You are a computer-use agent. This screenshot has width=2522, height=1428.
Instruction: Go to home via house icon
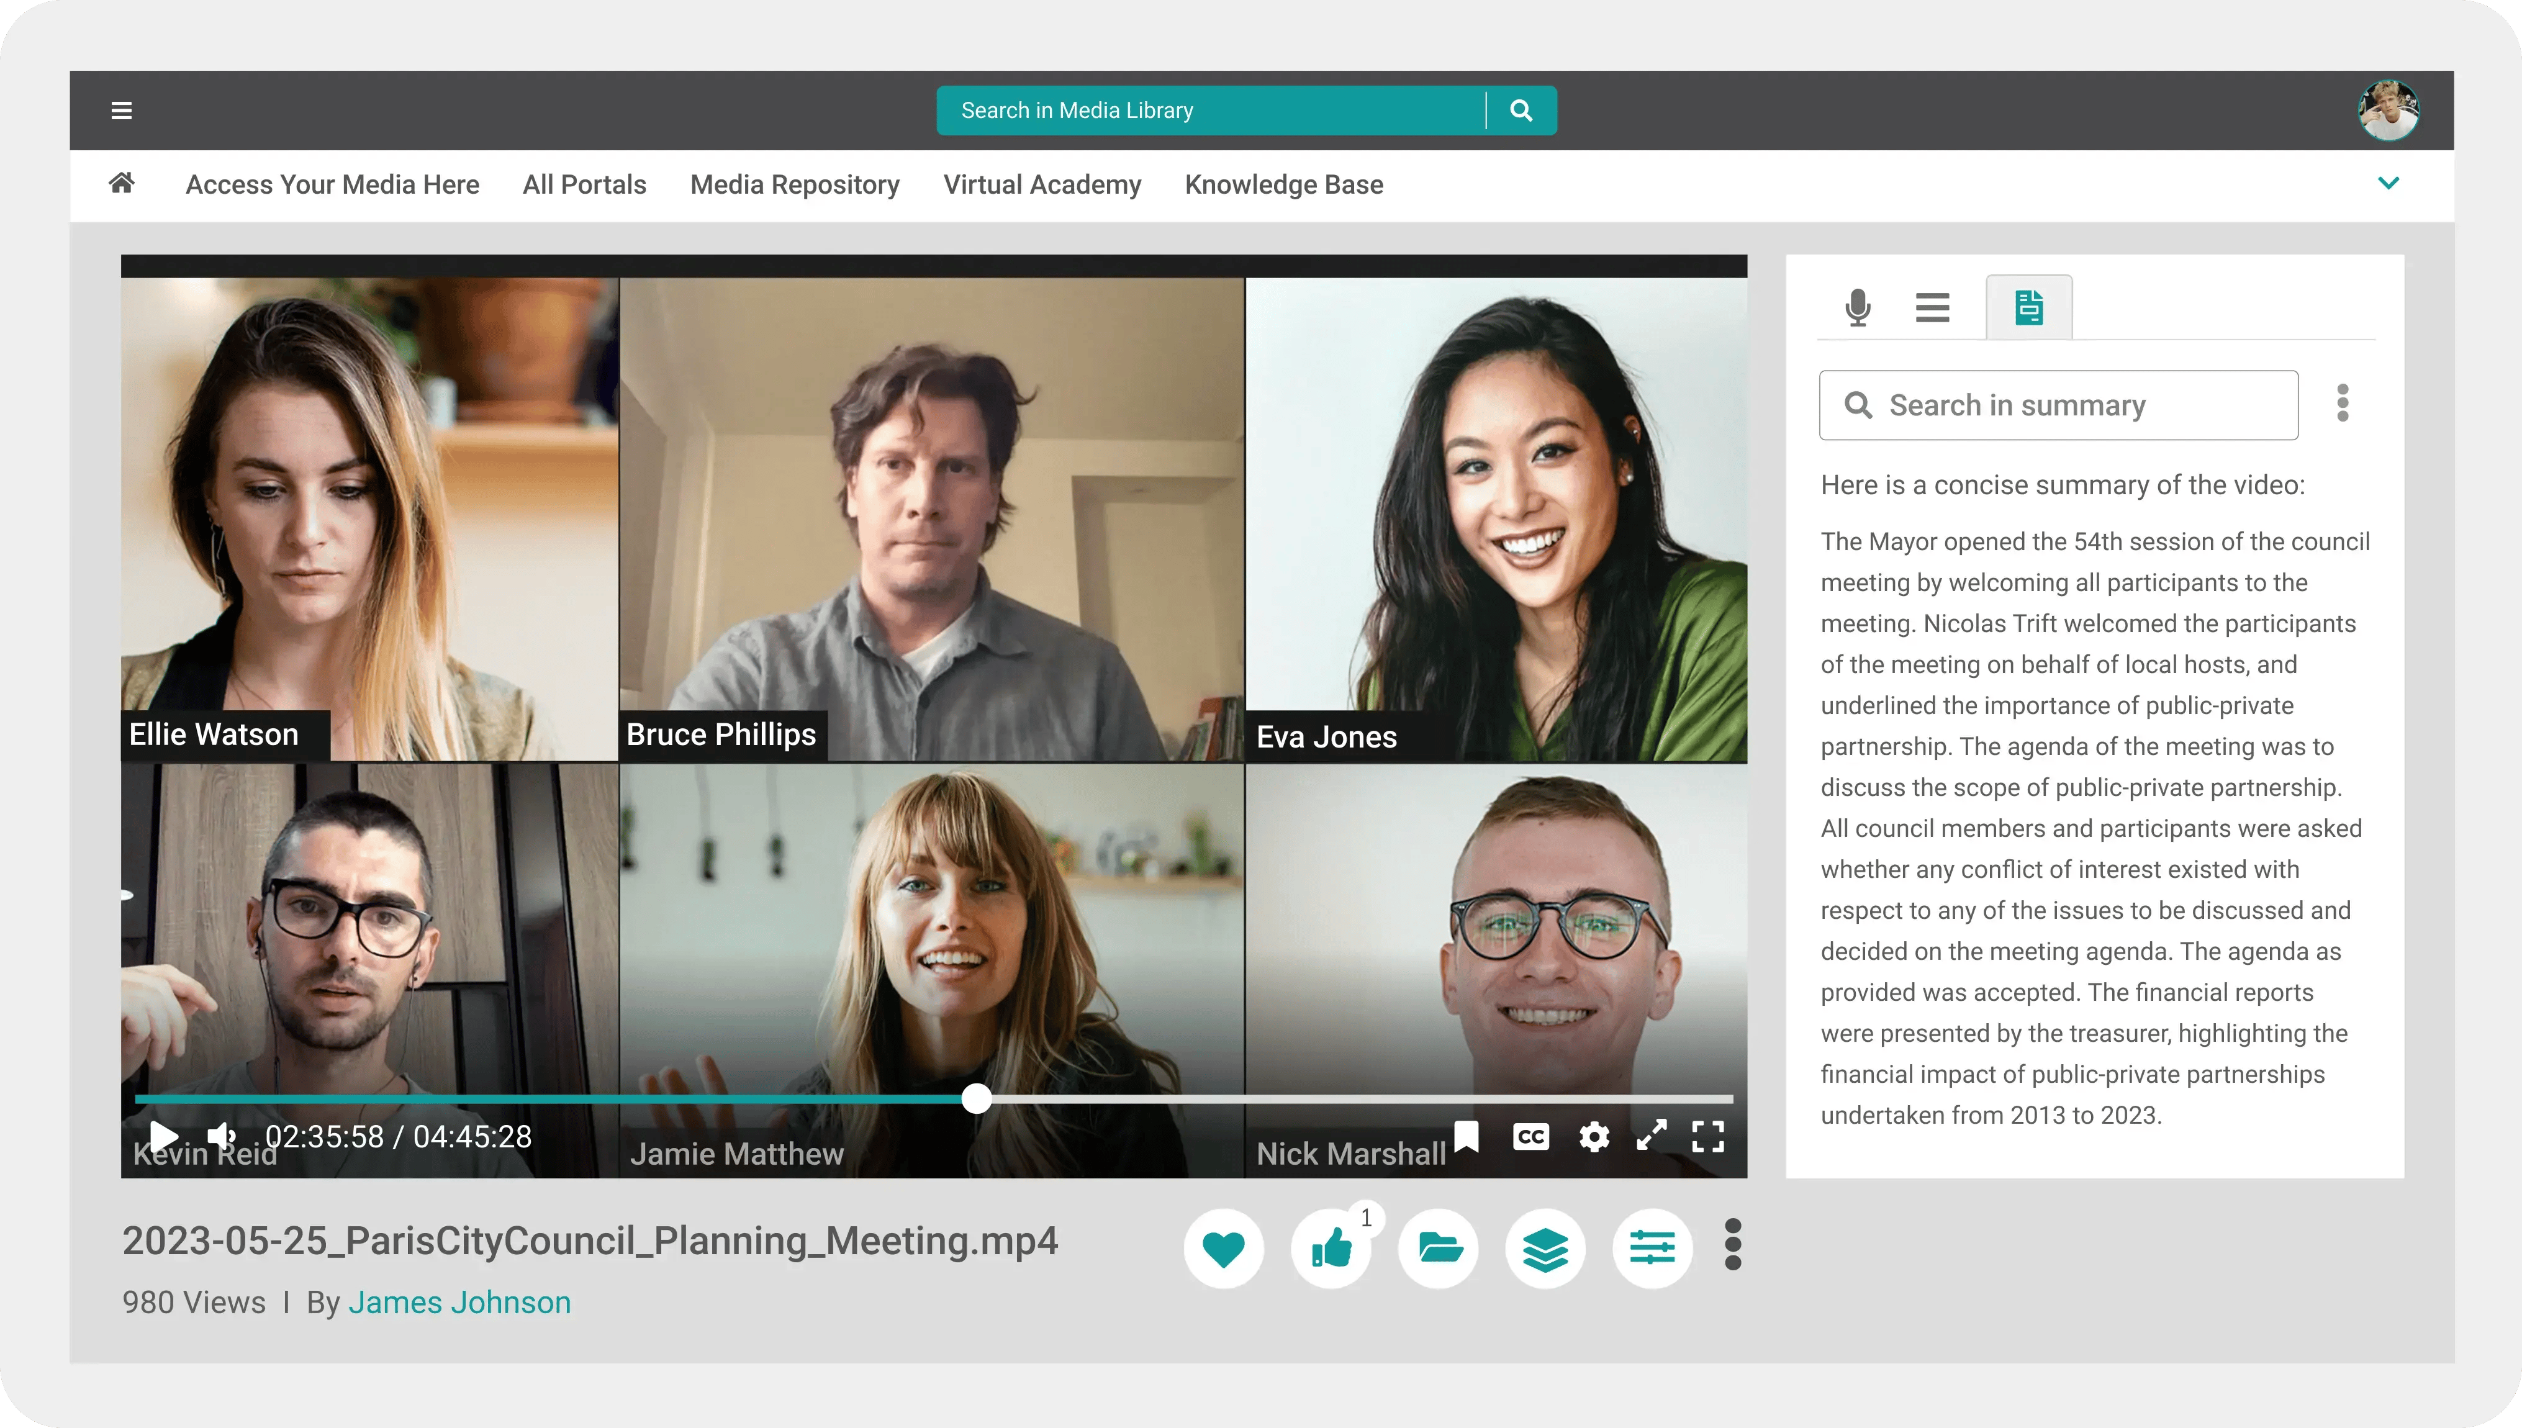tap(122, 183)
